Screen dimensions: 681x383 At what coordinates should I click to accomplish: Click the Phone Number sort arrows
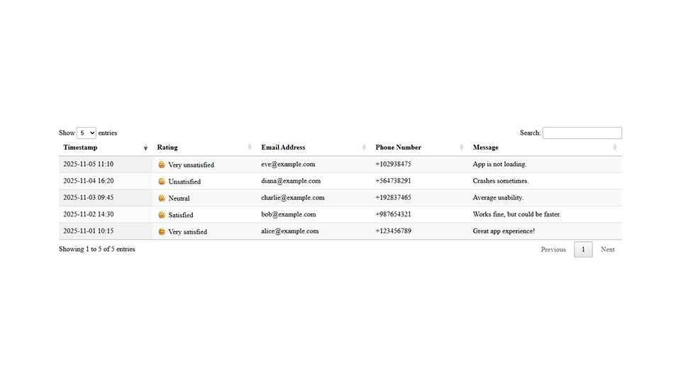[x=462, y=148]
